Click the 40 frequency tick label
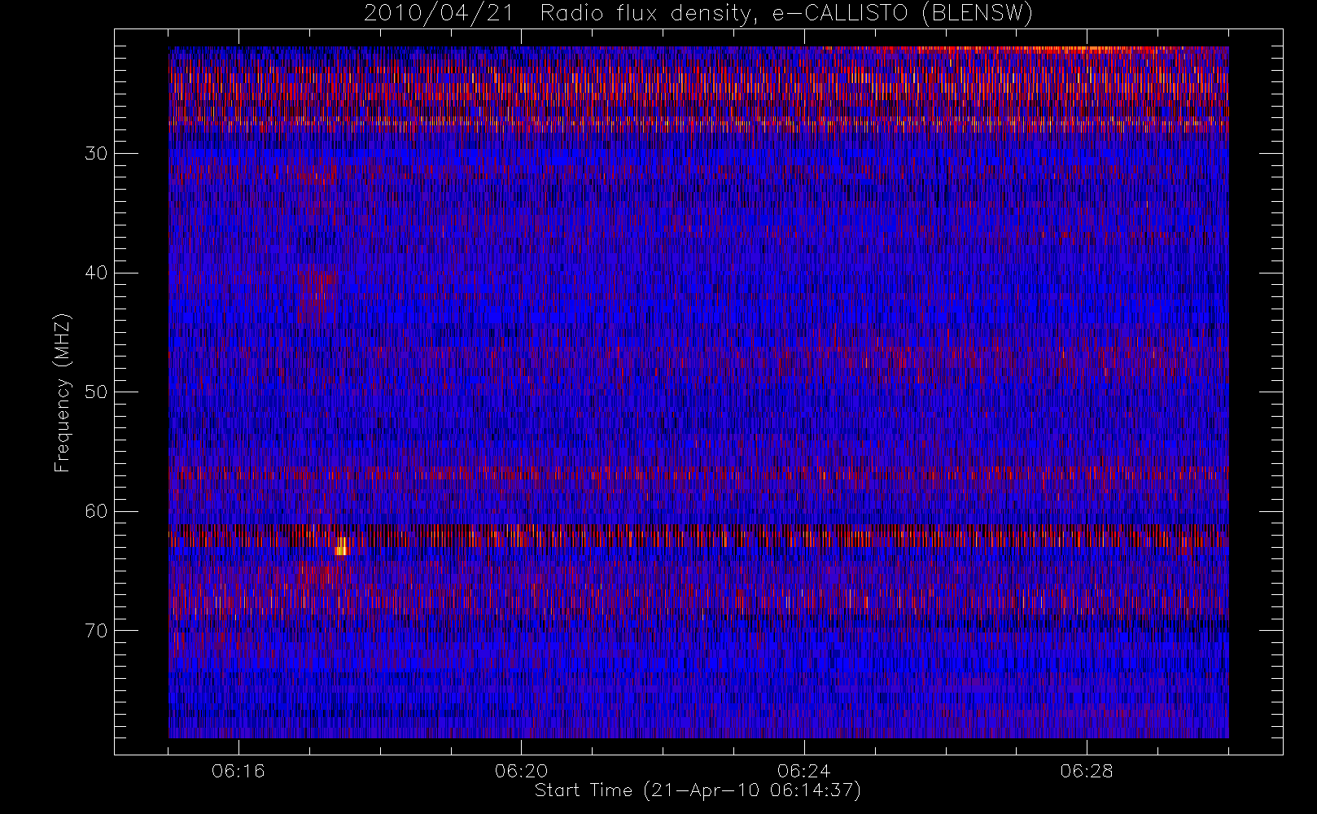 point(96,273)
